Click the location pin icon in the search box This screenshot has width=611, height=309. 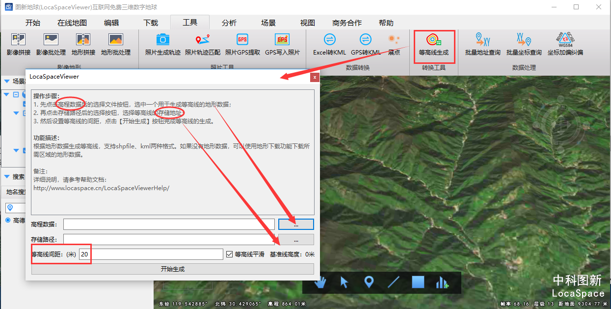[x=10, y=208]
